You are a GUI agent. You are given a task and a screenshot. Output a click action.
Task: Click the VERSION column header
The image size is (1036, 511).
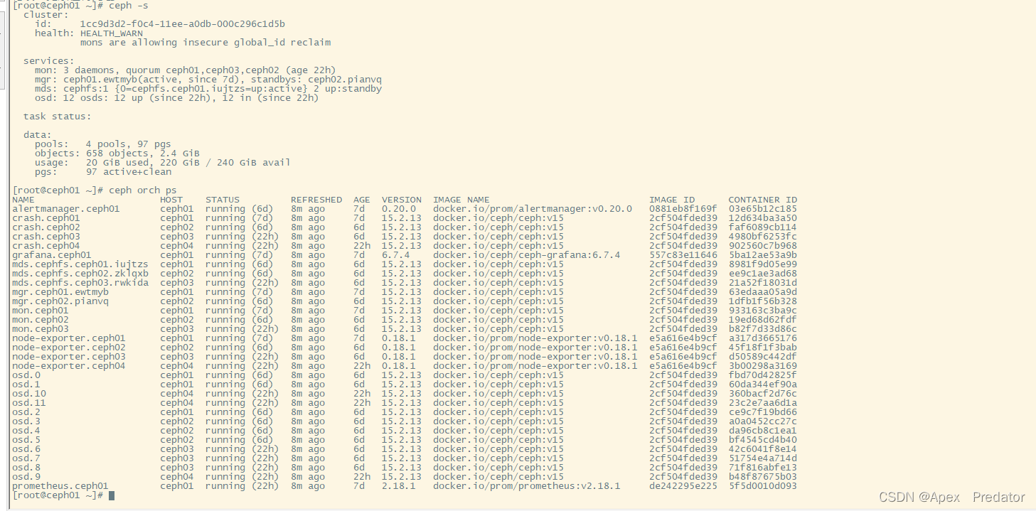[402, 200]
